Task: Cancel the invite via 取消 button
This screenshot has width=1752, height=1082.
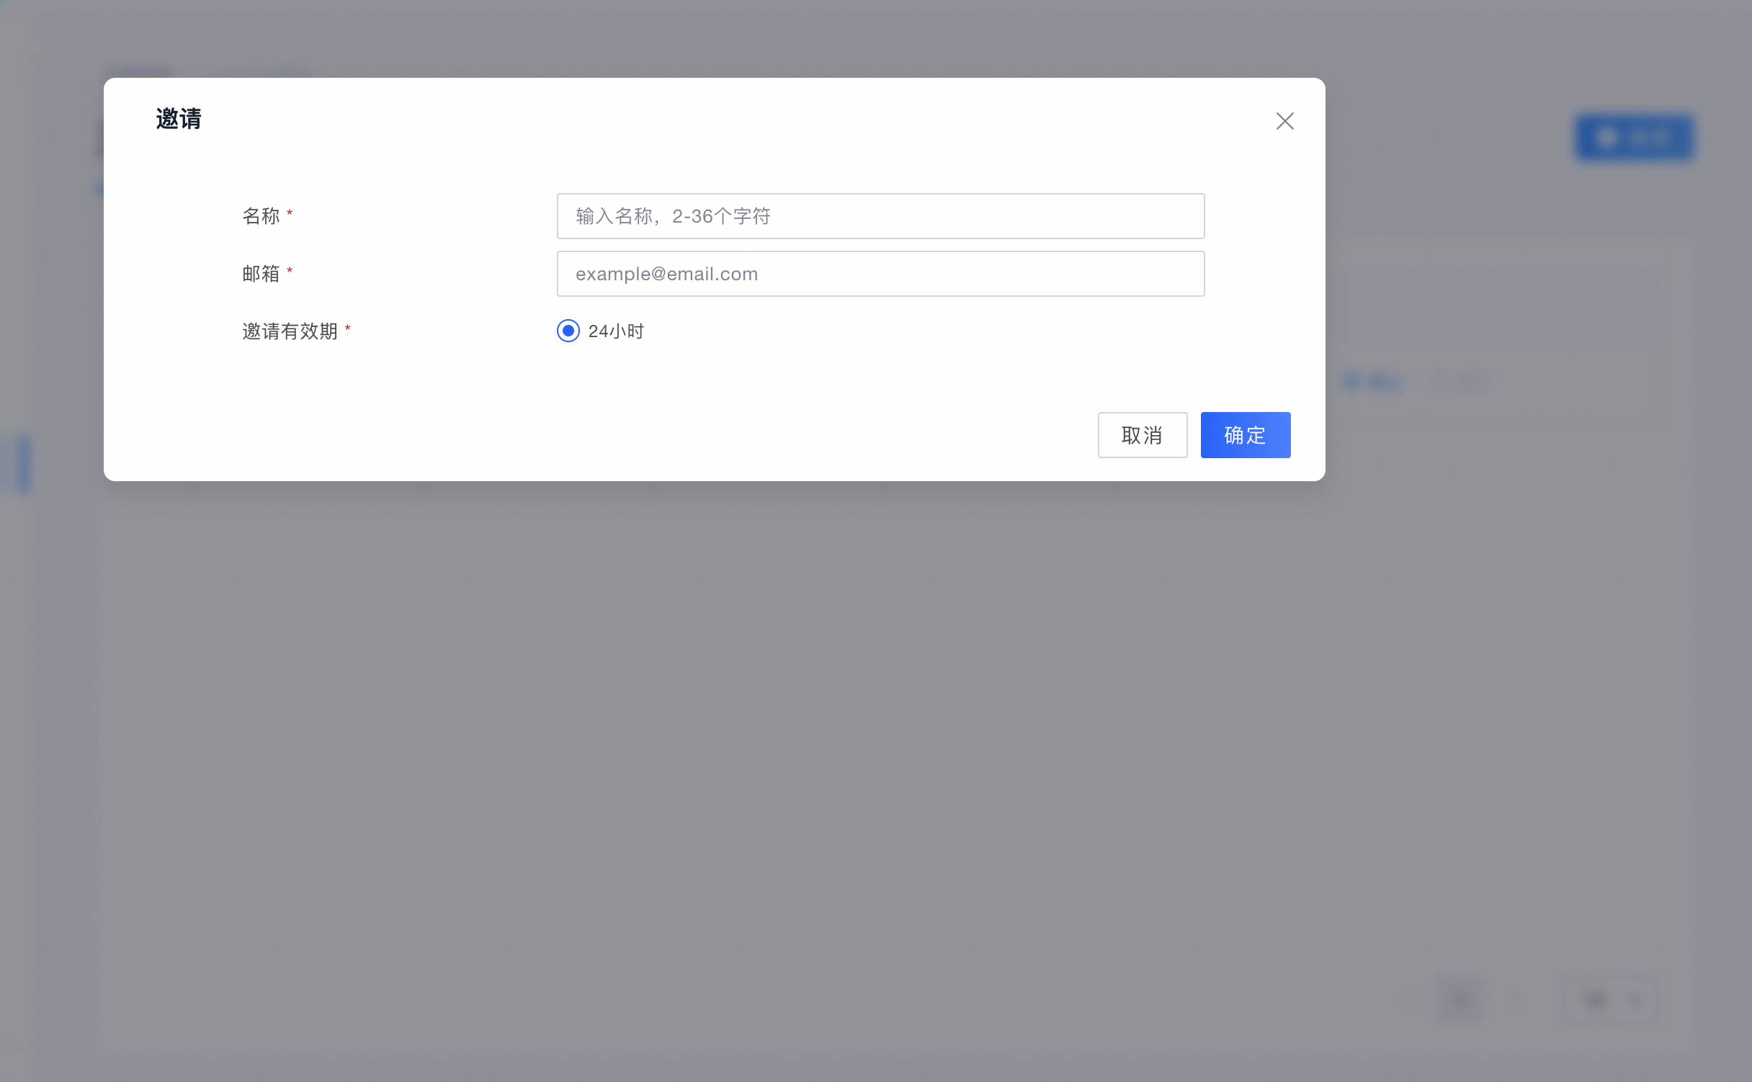Action: 1142,435
